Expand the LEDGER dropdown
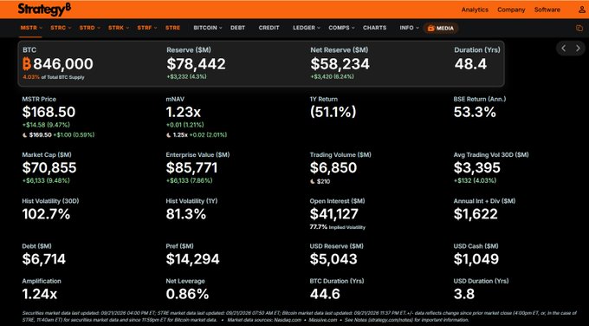589x326 pixels. point(307,28)
